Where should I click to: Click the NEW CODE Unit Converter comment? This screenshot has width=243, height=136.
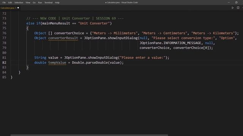click(75, 19)
